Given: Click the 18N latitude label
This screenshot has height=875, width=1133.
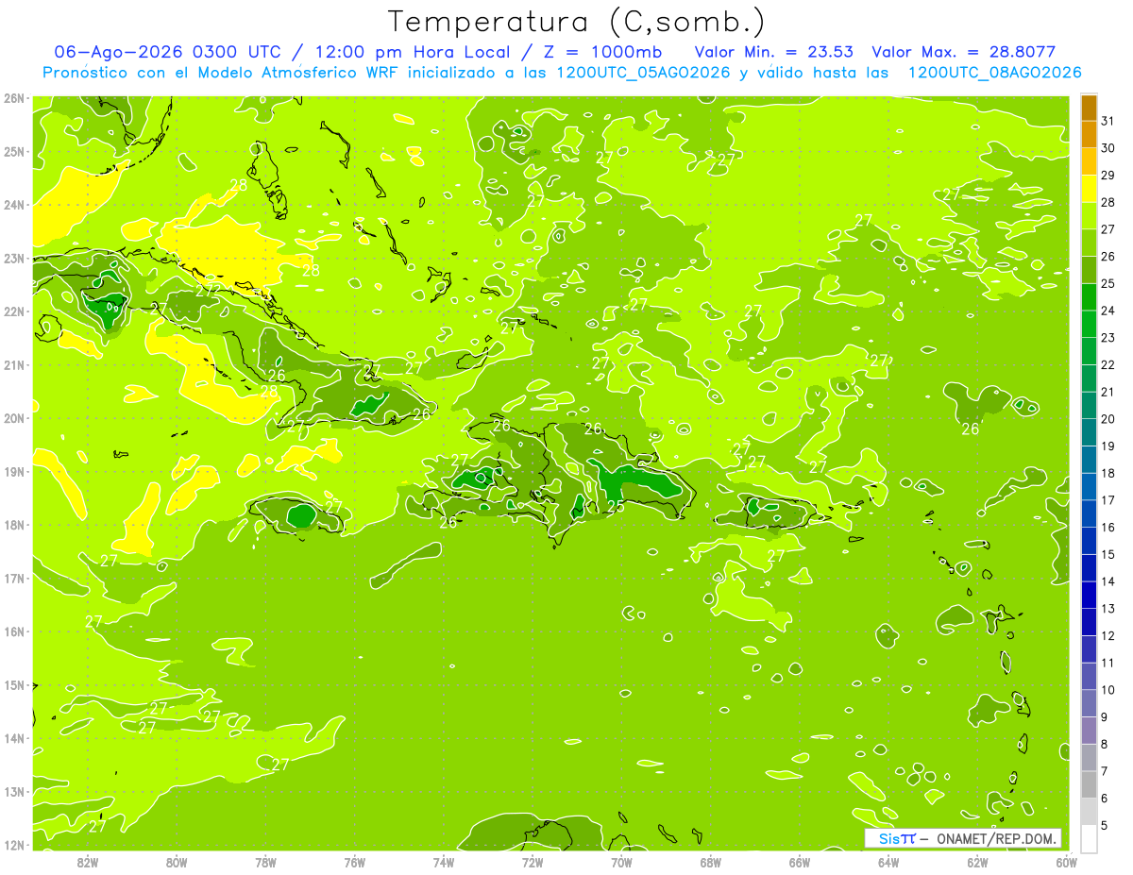Looking at the screenshot, I should click(x=14, y=525).
